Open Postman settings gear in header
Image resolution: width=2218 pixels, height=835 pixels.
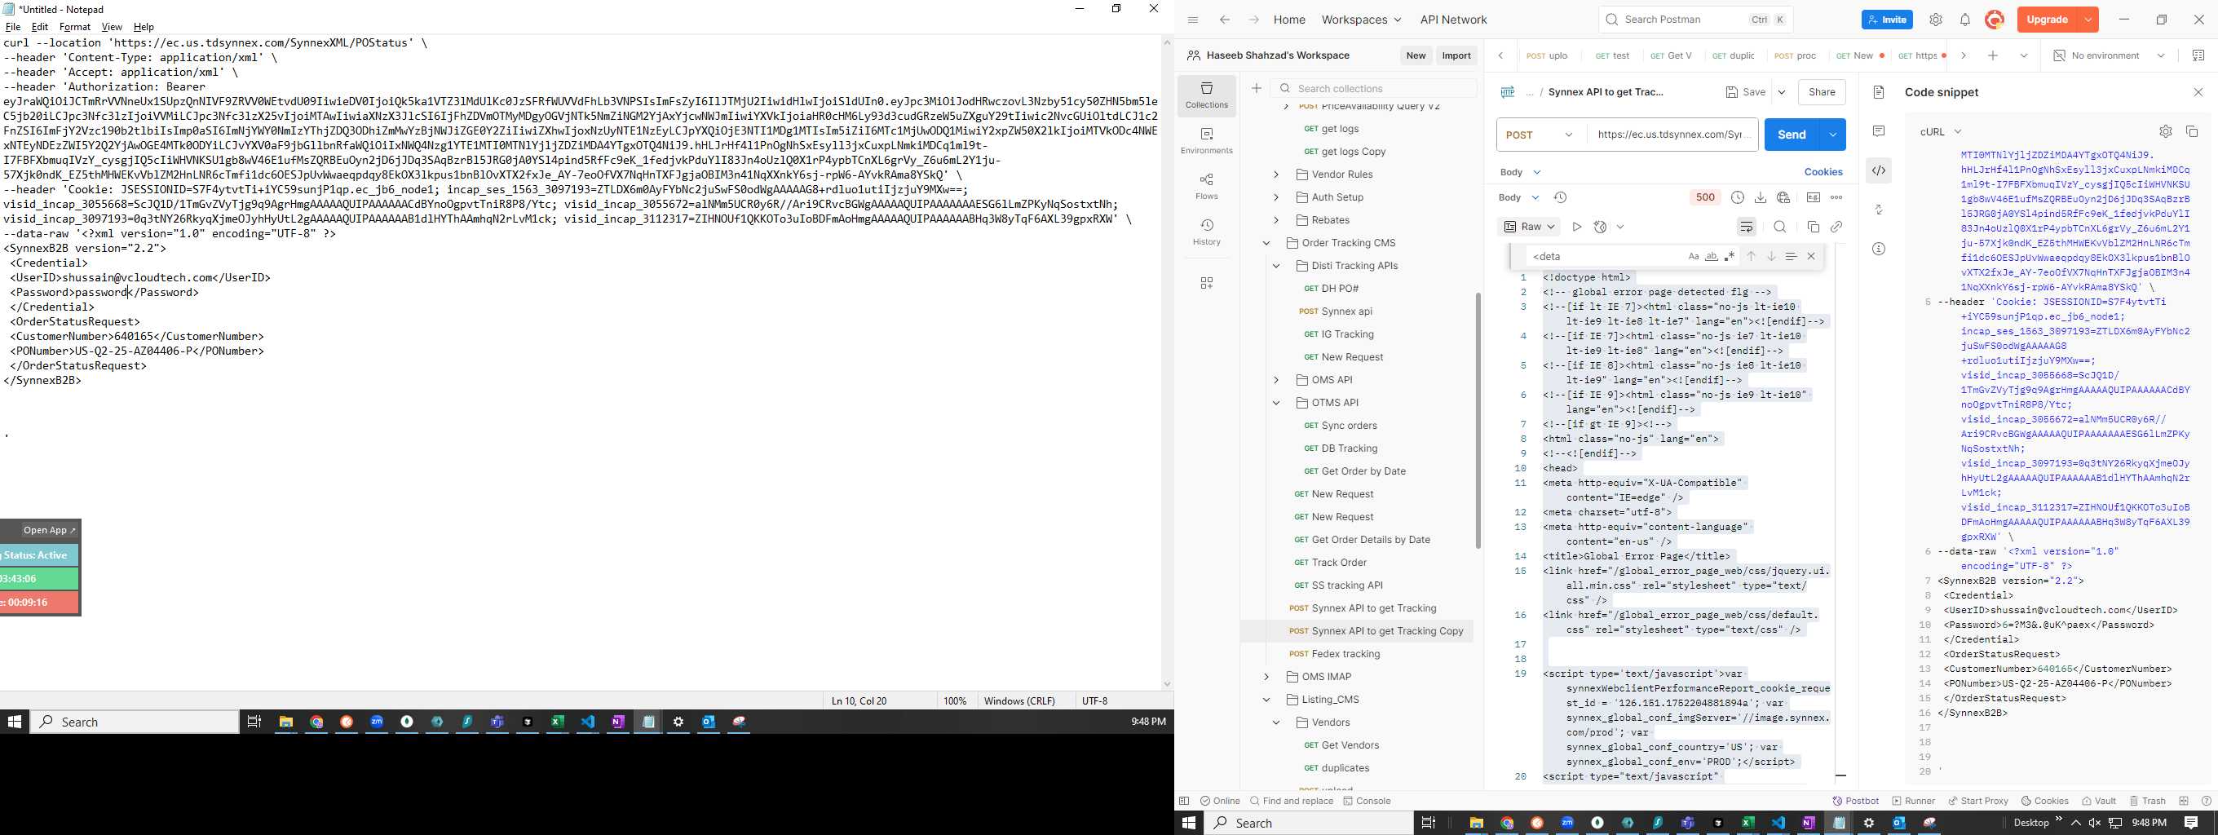1936,20
